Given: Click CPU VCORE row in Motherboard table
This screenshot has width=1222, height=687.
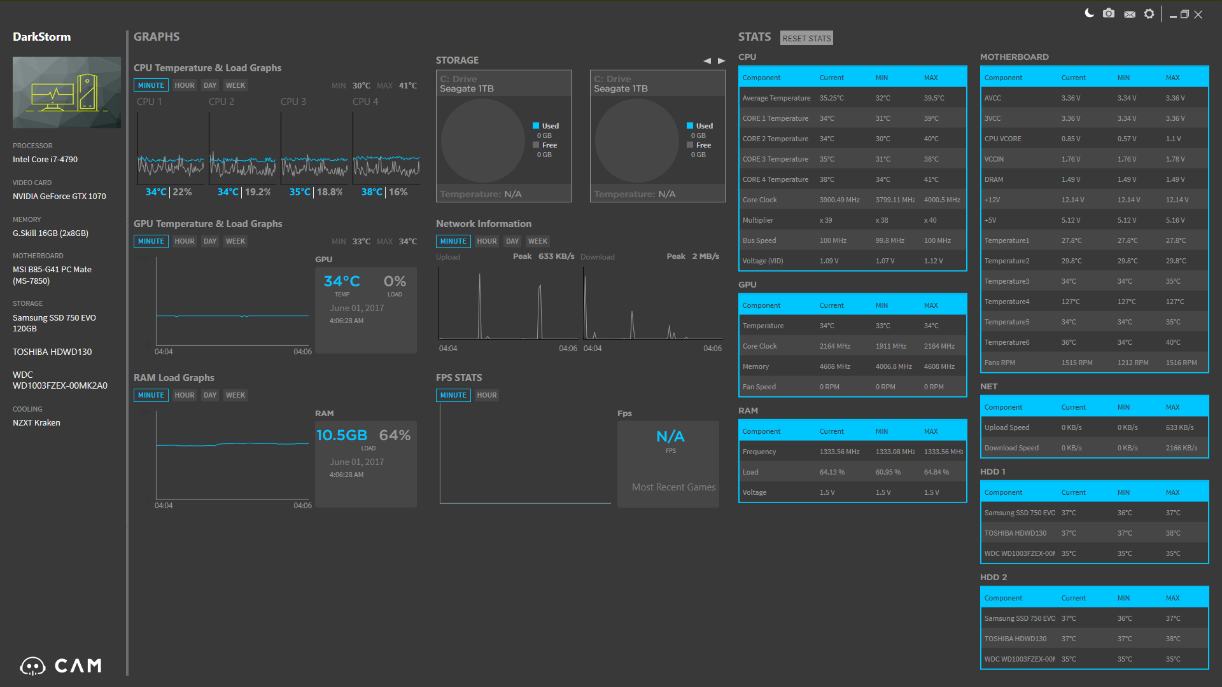Looking at the screenshot, I should coord(1094,139).
